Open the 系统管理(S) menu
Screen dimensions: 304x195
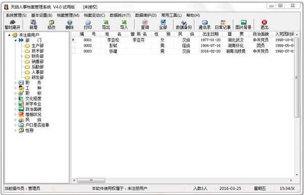click(x=16, y=15)
